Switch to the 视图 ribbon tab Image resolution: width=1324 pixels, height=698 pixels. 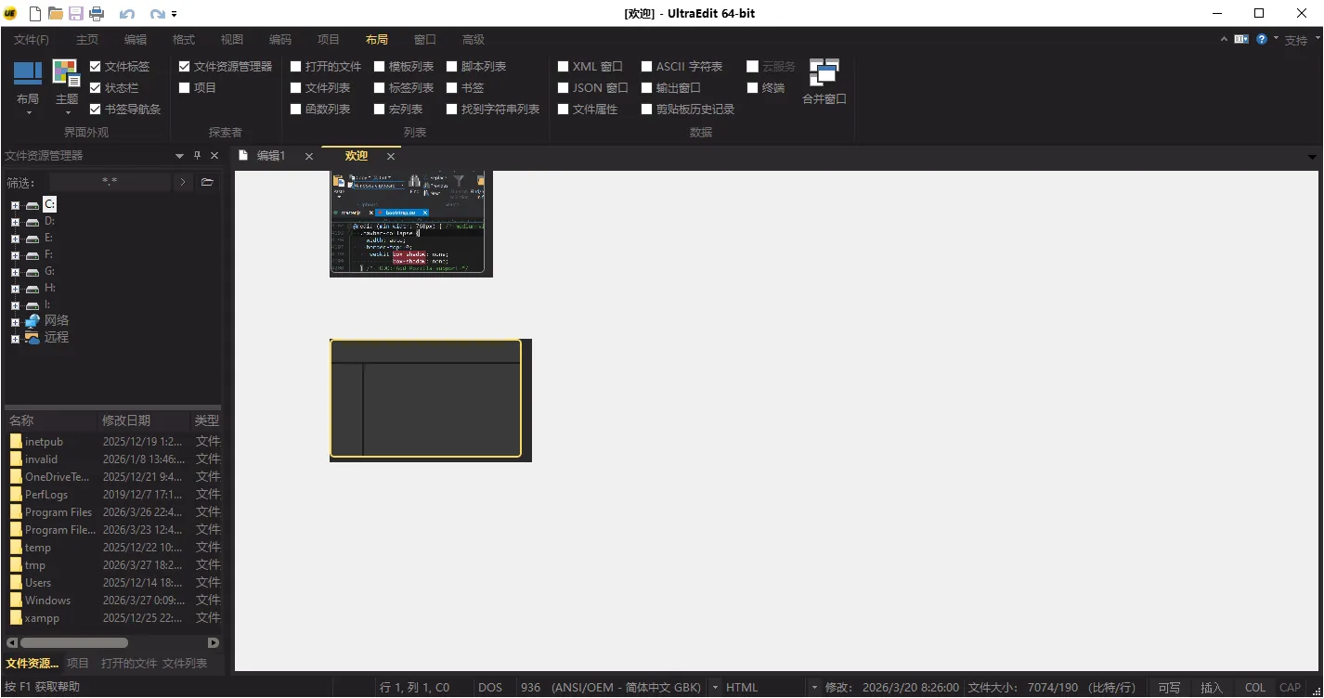232,40
